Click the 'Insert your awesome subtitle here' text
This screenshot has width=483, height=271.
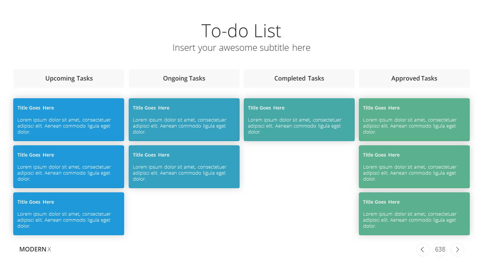click(241, 48)
